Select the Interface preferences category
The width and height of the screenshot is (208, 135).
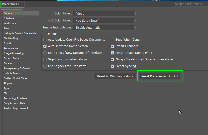click(9, 18)
